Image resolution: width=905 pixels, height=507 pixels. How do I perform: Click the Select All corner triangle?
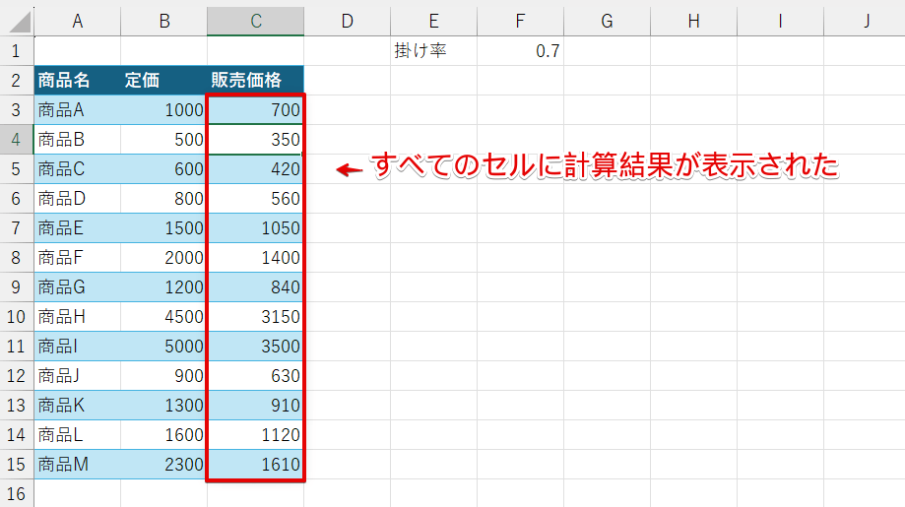(18, 22)
